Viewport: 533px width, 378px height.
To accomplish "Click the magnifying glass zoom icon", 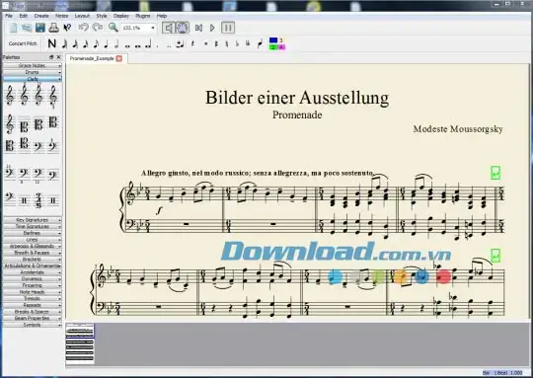I will click(113, 28).
